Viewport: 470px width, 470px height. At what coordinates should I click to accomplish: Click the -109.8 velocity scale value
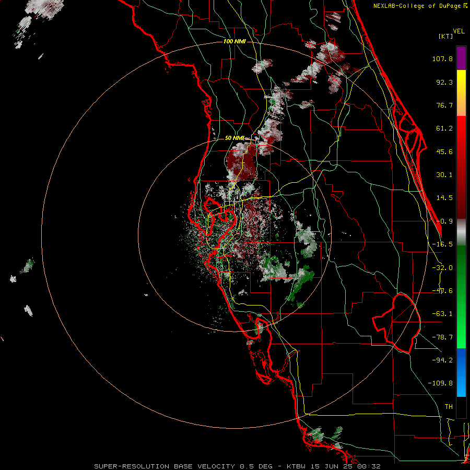coord(440,383)
